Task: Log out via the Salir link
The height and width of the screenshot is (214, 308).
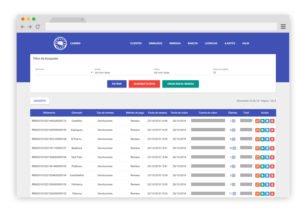Action: pos(246,43)
